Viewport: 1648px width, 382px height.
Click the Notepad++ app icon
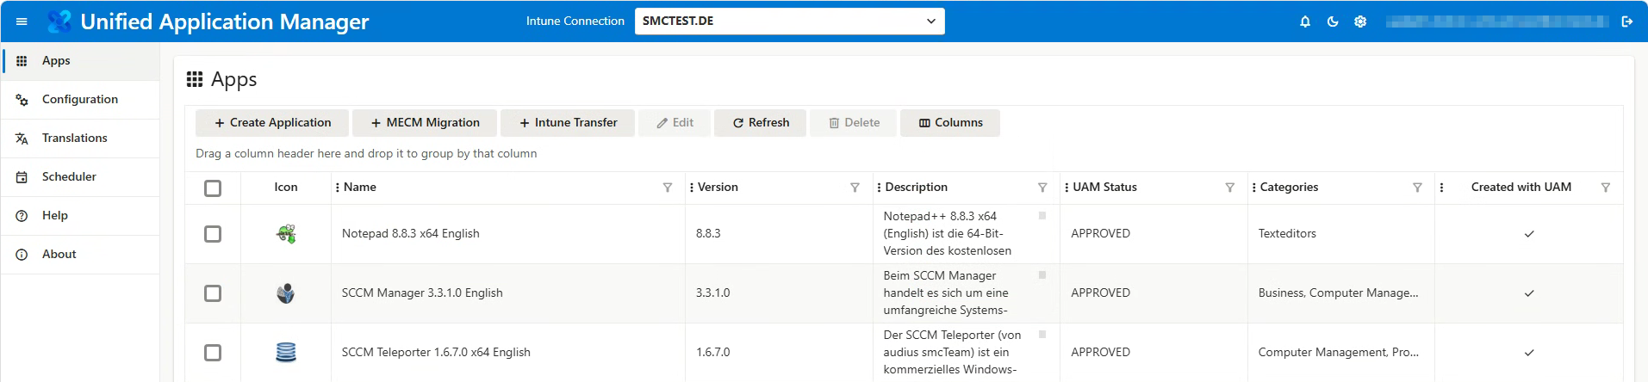(286, 233)
